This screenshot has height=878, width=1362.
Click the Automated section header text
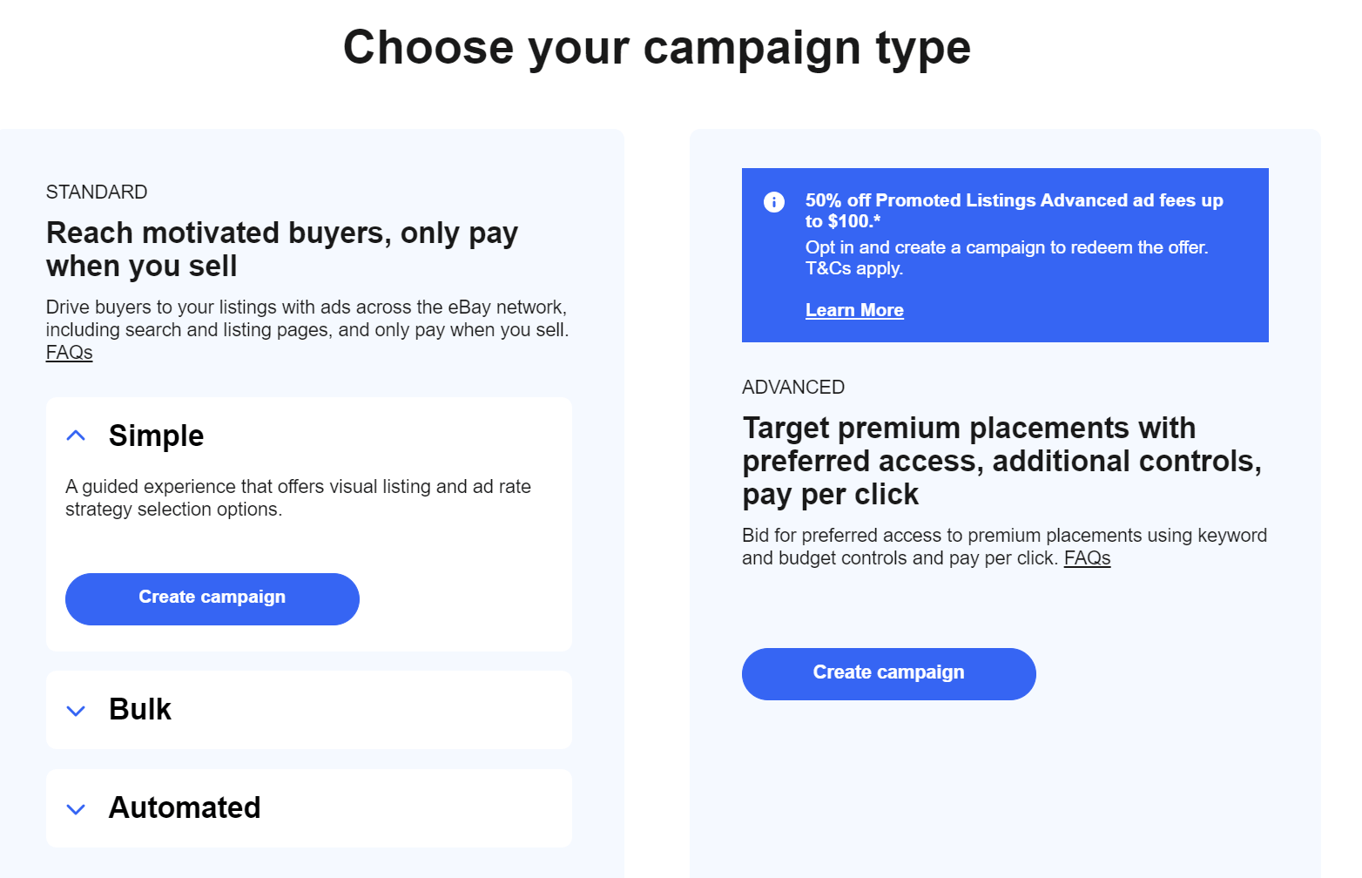pyautogui.click(x=184, y=807)
